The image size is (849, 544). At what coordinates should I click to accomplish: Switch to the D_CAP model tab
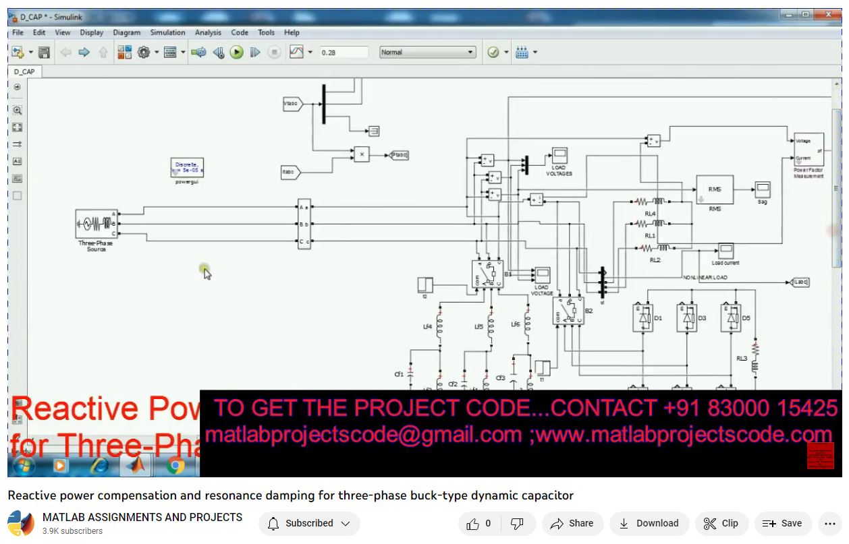(24, 71)
